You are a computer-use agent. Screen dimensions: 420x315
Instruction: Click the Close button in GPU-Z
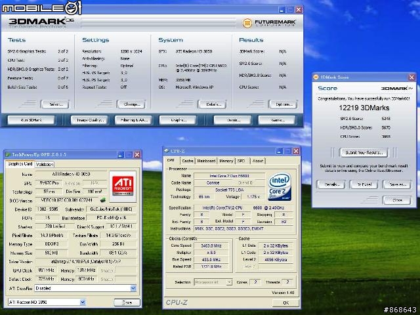(x=127, y=303)
